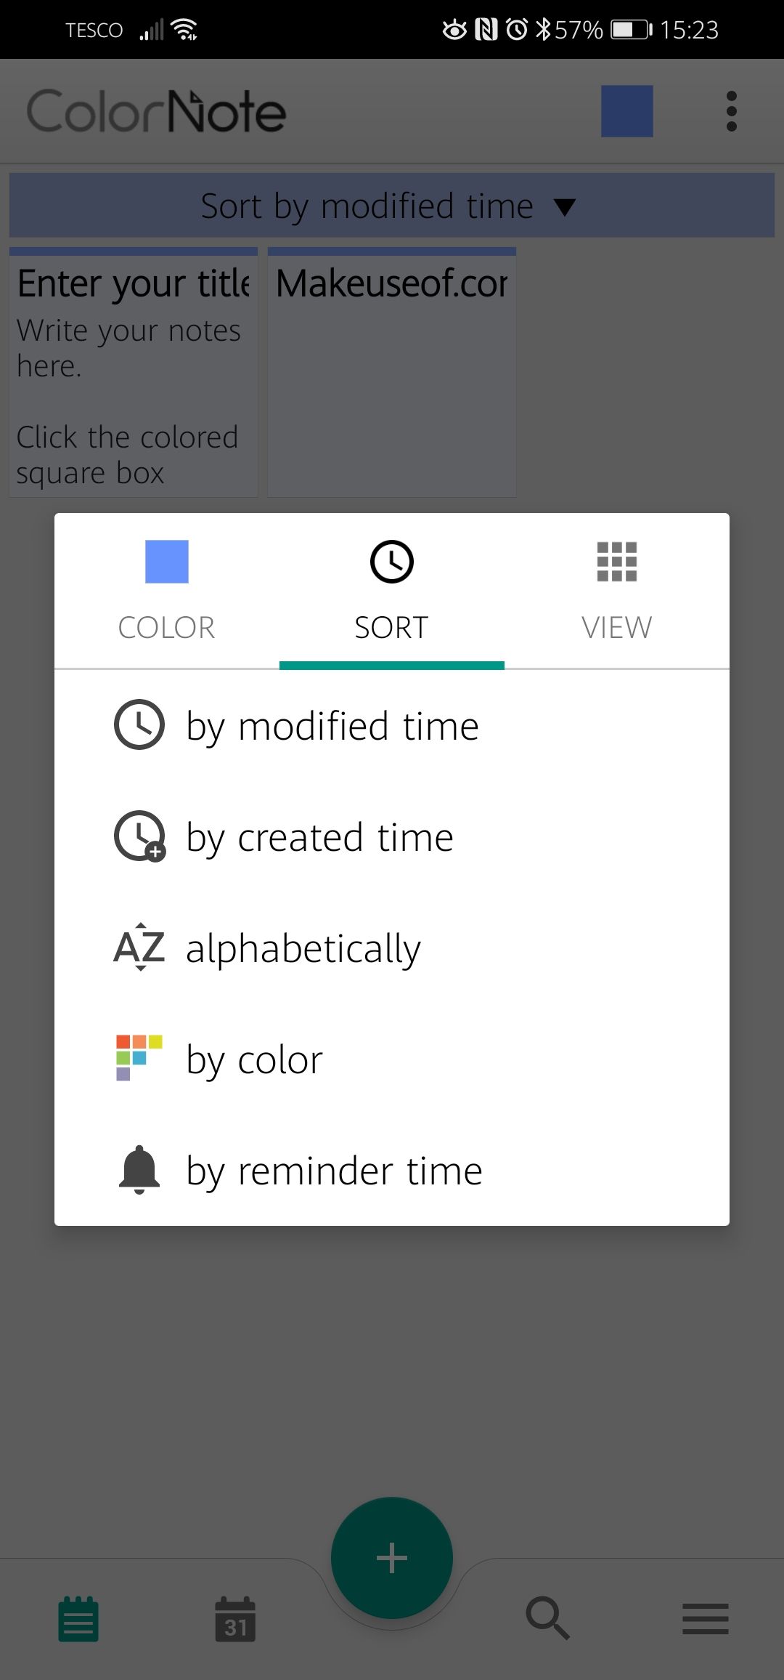784x1680 pixels.
Task: Open the calendar view icon
Action: tap(235, 1619)
